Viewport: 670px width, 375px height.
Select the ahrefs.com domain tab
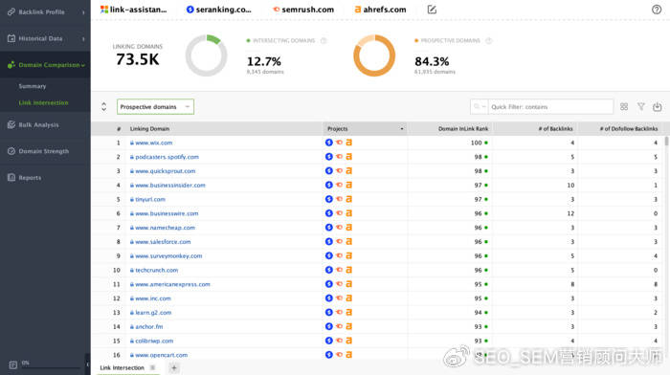point(380,10)
